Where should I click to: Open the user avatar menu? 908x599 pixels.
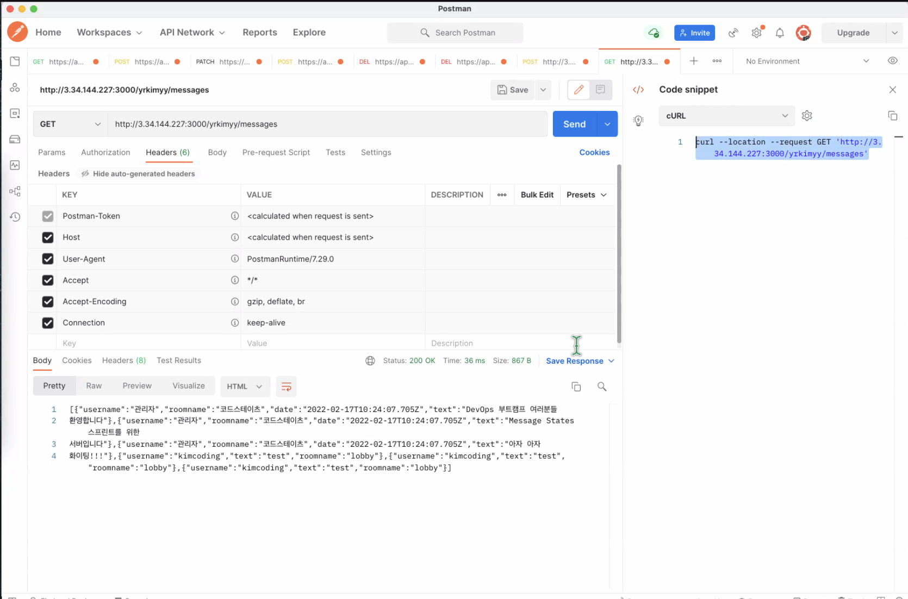pyautogui.click(x=803, y=33)
